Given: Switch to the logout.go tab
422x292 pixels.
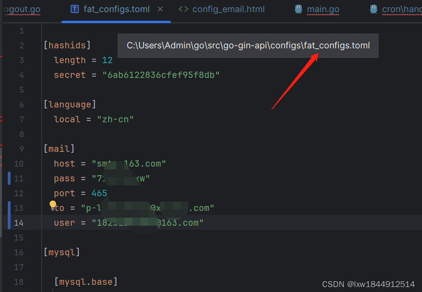Looking at the screenshot, I should point(22,9).
